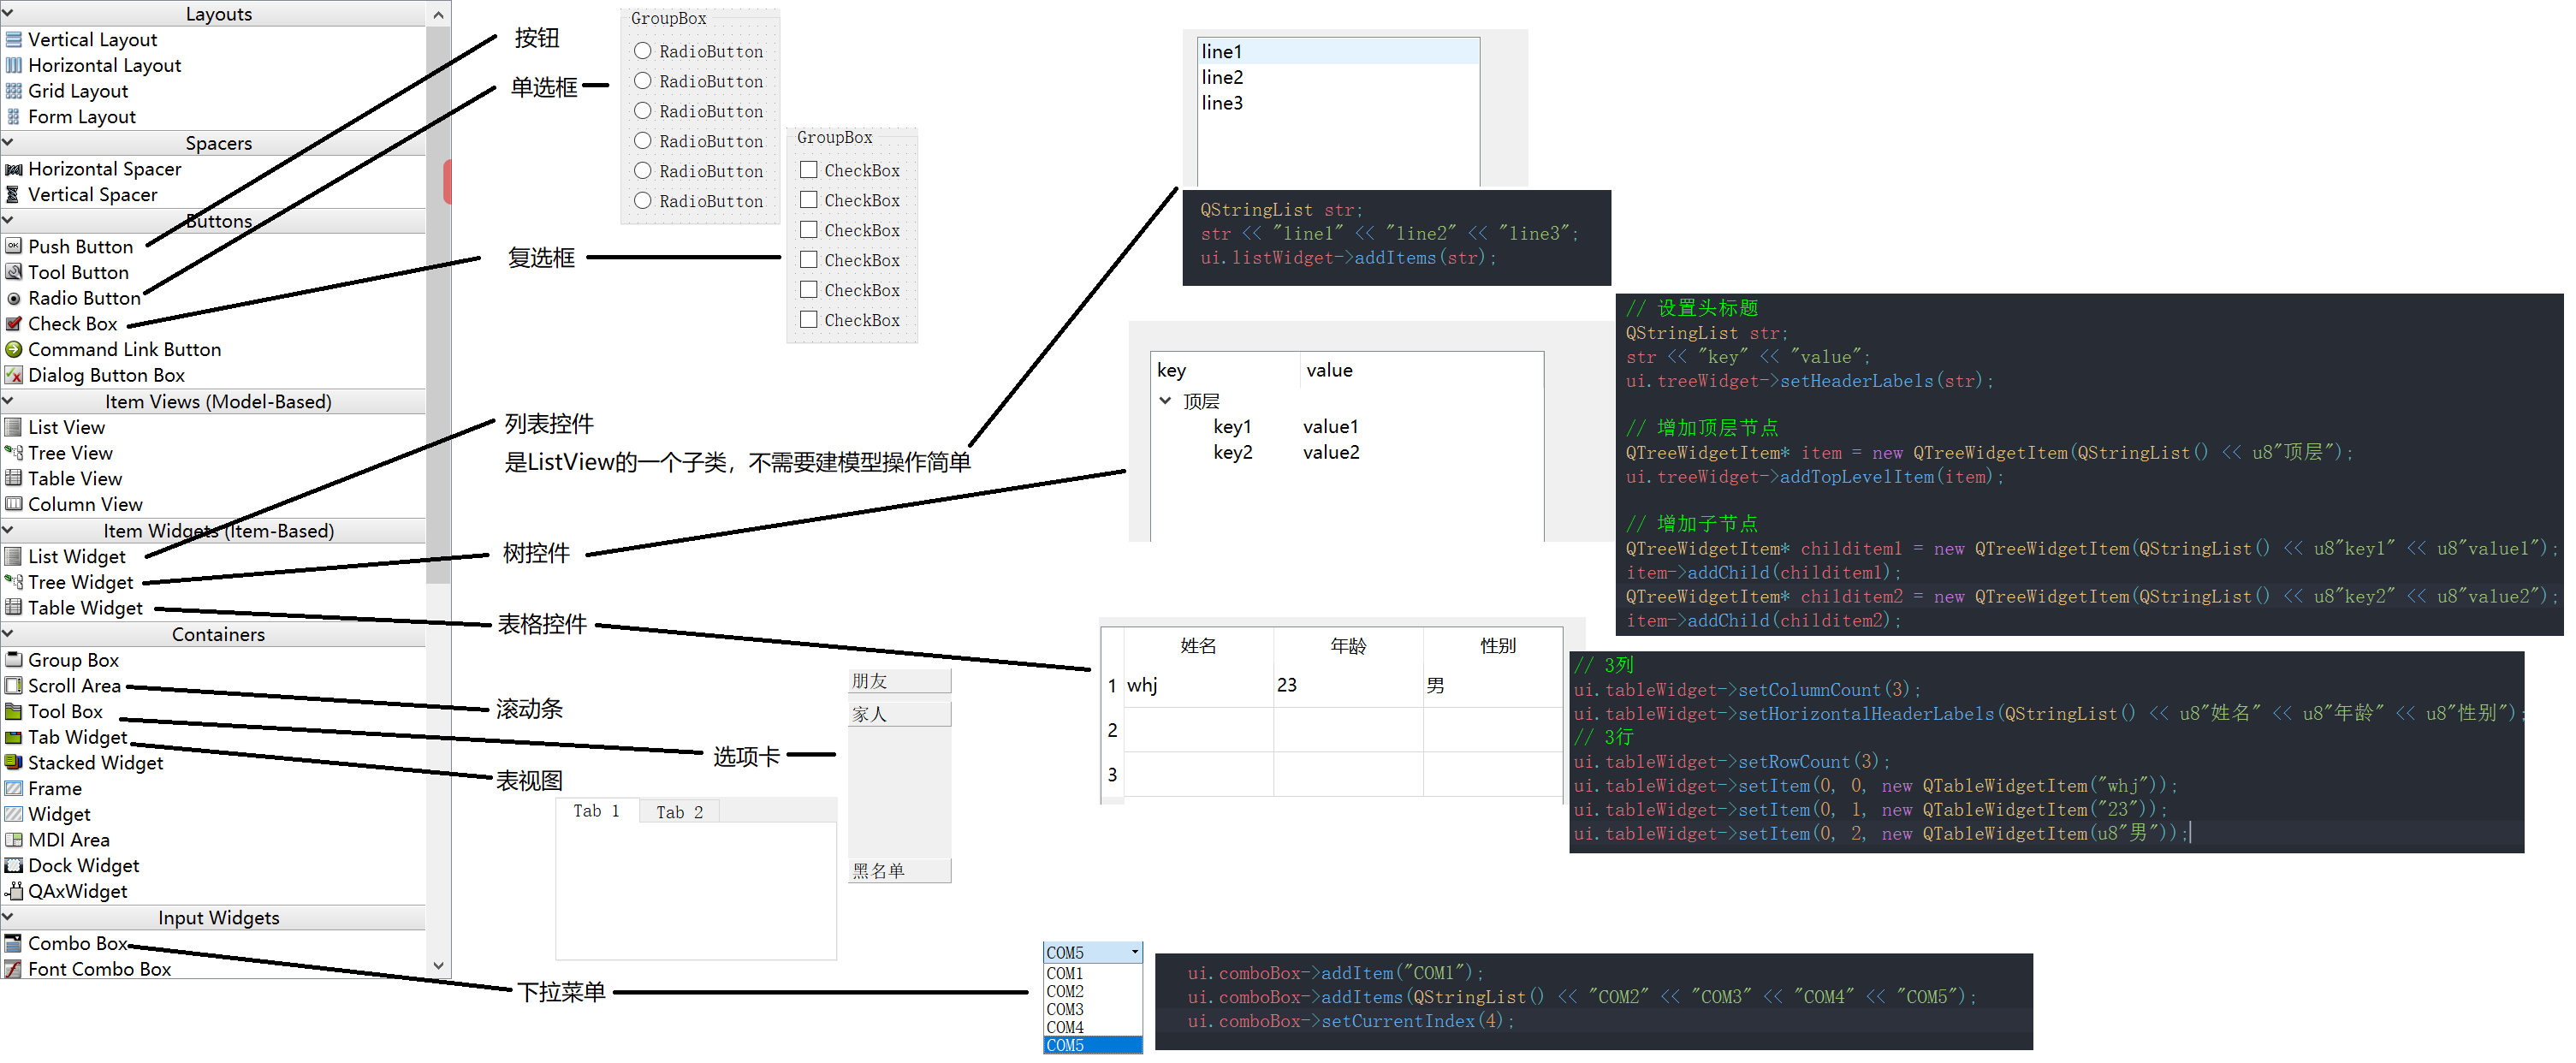Select the whj table cell
This screenshot has height=1063, width=2576.
point(1199,686)
